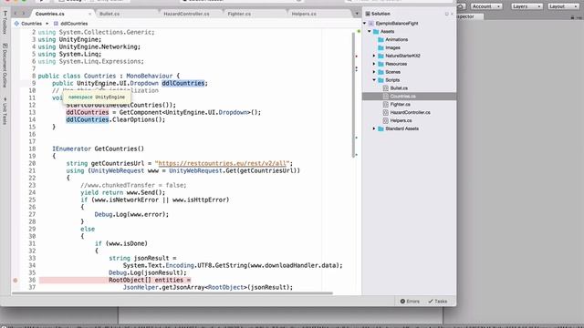584x328 pixels.
Task: Navigate forward with the editor right arrow
Action: click(x=23, y=14)
